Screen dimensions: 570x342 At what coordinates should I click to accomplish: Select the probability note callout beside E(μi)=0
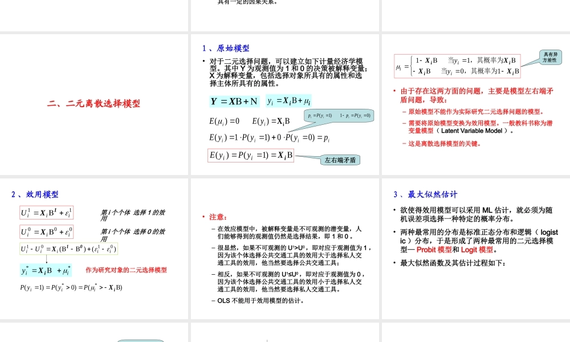pyautogui.click(x=340, y=116)
